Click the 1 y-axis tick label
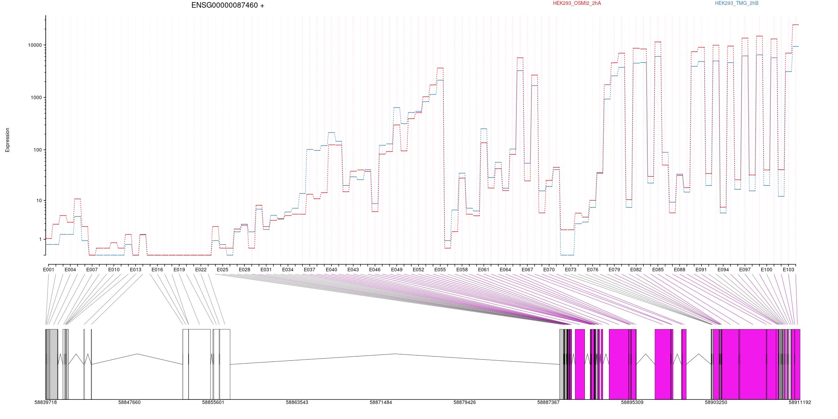838x419 pixels. point(40,240)
